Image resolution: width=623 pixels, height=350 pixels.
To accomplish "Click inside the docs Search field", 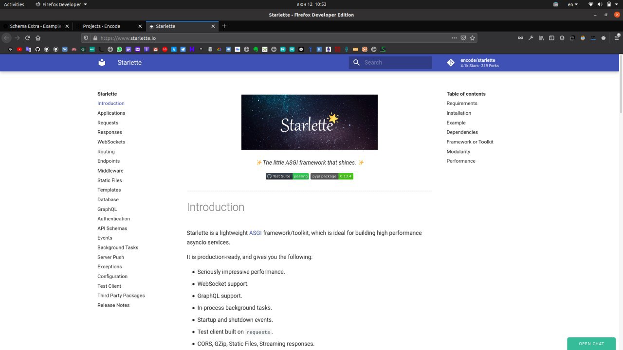I will coord(390,62).
